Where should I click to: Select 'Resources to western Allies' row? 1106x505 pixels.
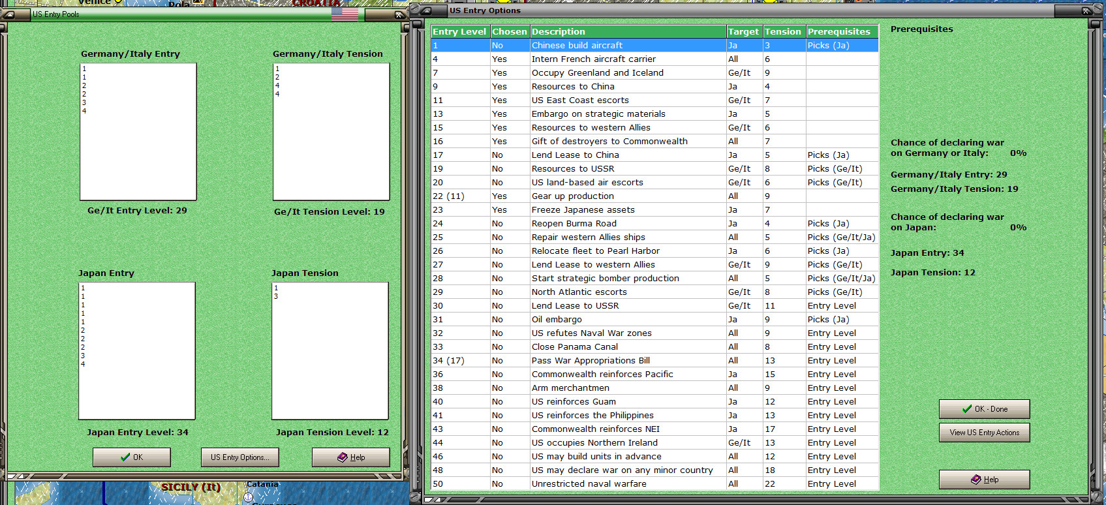tap(655, 128)
